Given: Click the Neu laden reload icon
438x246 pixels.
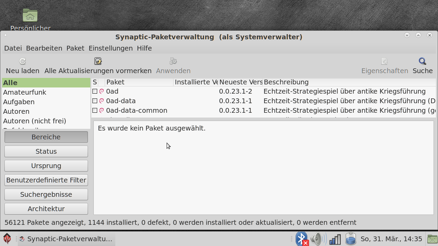Looking at the screenshot, I should 23,61.
